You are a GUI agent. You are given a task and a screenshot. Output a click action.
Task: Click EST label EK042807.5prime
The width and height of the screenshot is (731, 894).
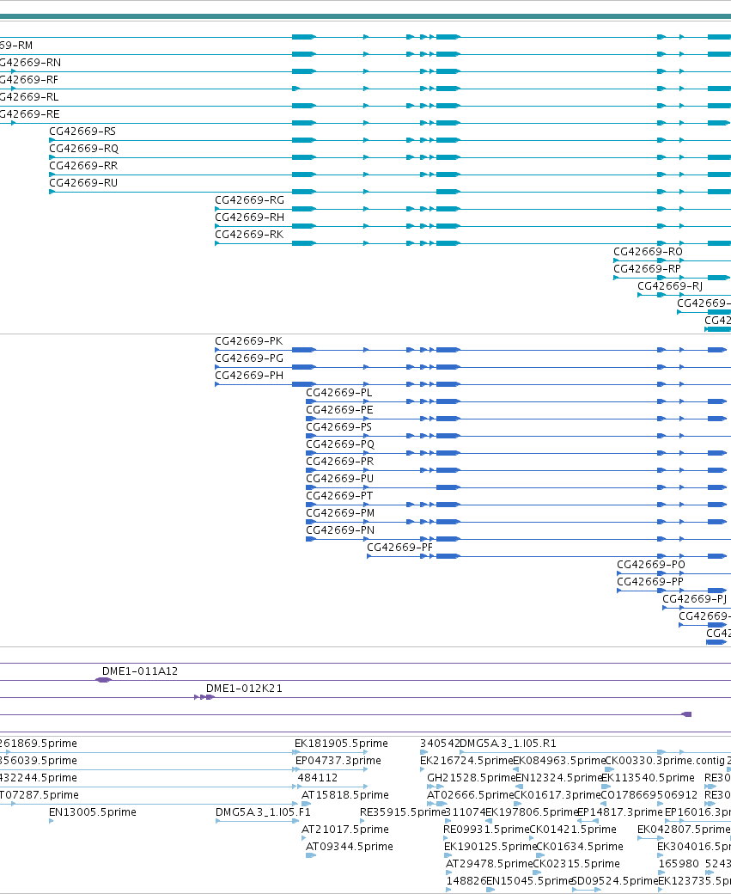(x=684, y=829)
